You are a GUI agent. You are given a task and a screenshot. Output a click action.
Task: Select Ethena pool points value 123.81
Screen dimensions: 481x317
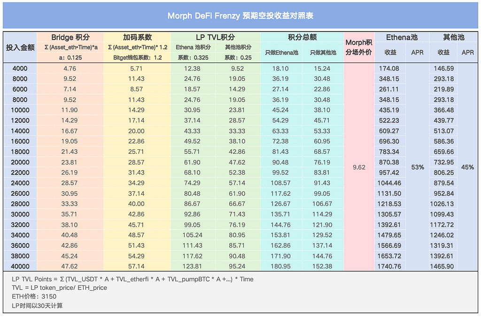[x=192, y=266]
